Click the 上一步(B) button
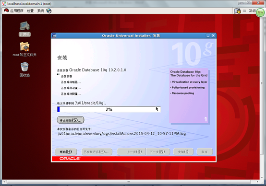The image size is (266, 186). pos(132,152)
